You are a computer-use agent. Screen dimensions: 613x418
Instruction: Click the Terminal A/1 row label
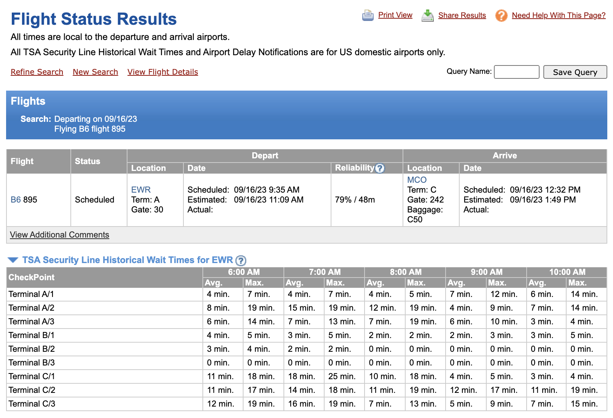pos(31,294)
